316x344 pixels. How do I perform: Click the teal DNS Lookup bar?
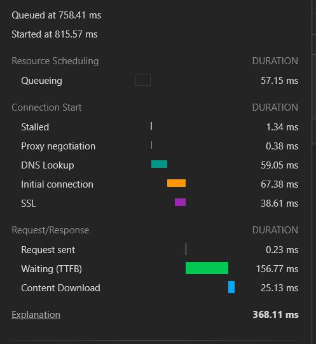pyautogui.click(x=159, y=164)
